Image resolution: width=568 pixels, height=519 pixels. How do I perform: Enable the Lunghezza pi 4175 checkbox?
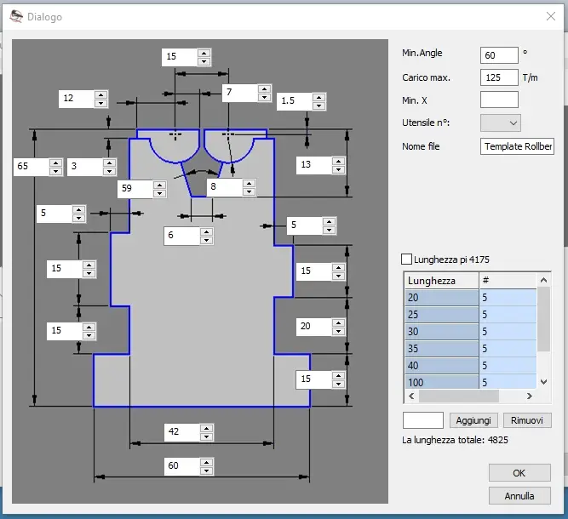pyautogui.click(x=406, y=259)
